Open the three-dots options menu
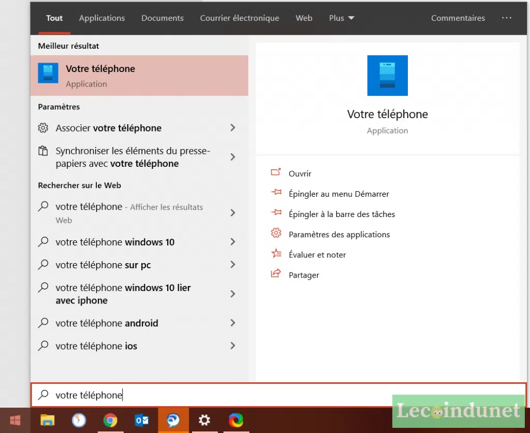The height and width of the screenshot is (433, 530). coord(506,18)
